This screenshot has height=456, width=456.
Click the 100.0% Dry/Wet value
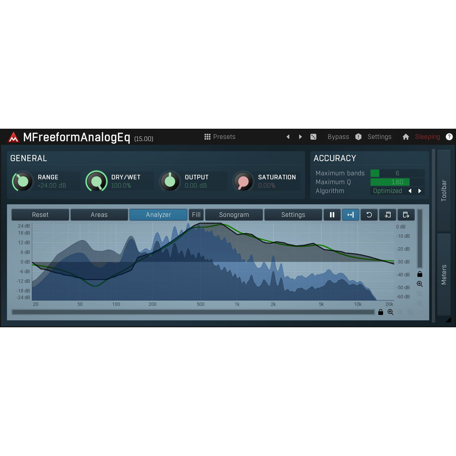pos(121,185)
